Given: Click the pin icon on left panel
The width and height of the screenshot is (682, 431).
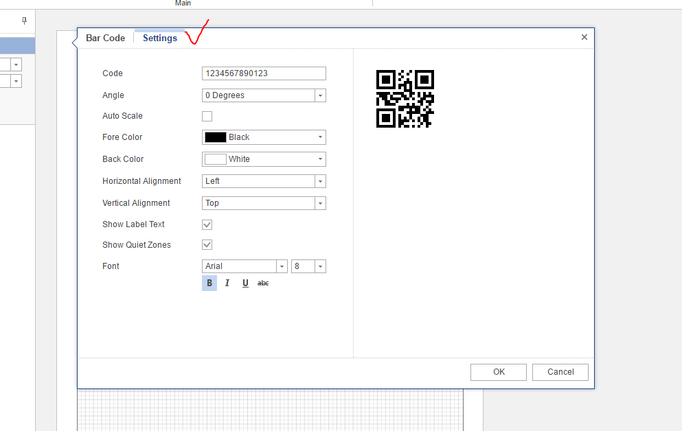Looking at the screenshot, I should click(24, 21).
